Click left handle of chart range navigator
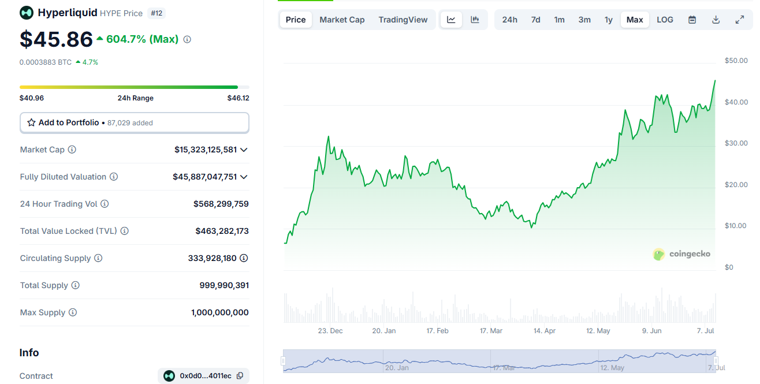The height and width of the screenshot is (384, 760). point(284,361)
